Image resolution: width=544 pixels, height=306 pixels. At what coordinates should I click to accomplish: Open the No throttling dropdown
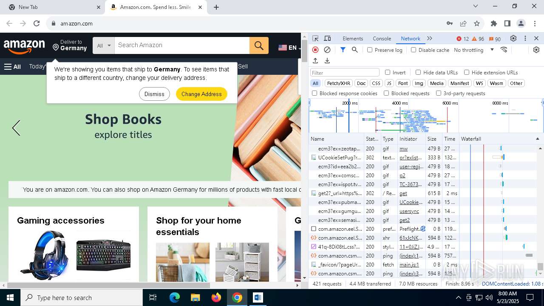point(474,50)
